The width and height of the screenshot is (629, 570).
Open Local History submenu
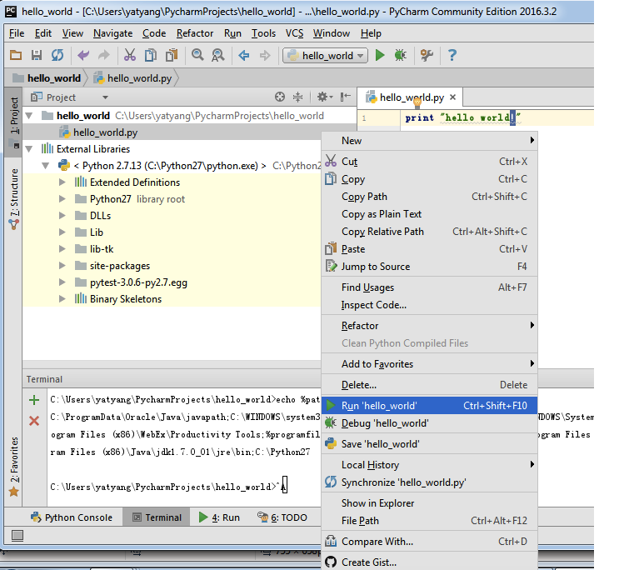tap(429, 464)
